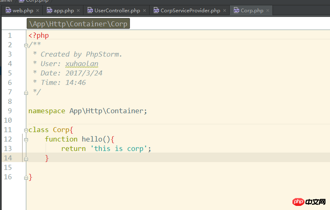Collapse the Corp class at line 11
This screenshot has width=330, height=210.
coord(26,130)
